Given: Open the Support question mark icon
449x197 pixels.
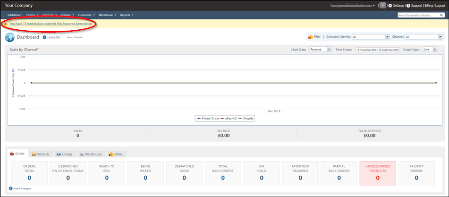Looking at the screenshot, I should pos(408,6).
